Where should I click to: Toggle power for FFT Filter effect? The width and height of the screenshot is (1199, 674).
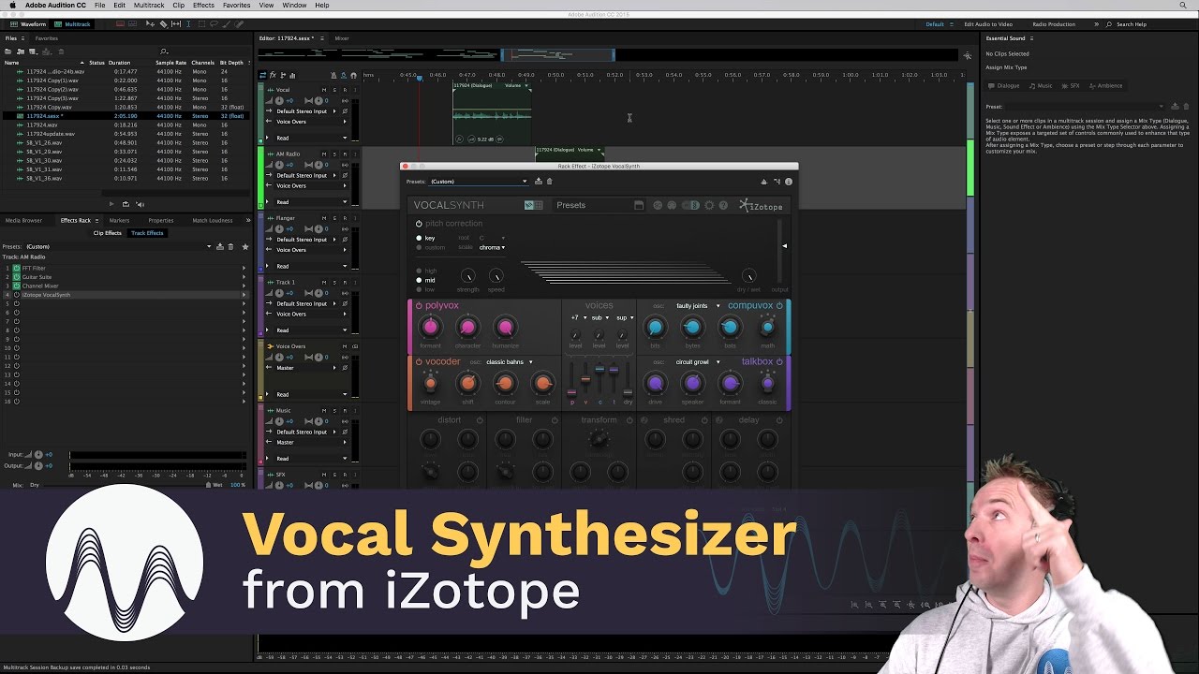[x=17, y=269]
